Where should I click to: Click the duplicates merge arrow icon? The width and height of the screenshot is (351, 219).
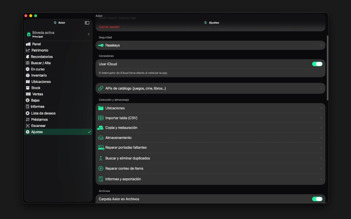(101, 158)
